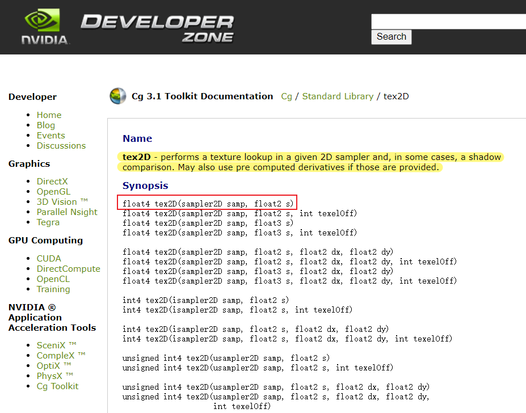The image size is (526, 413).
Task: Open the CUDA page under GPU Computing
Action: pyautogui.click(x=49, y=258)
